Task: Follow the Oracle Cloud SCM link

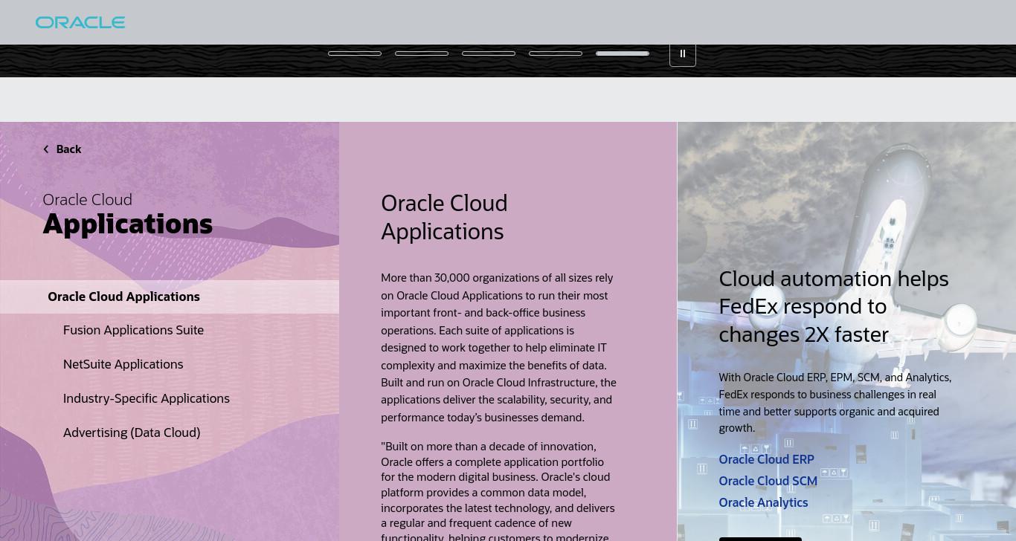Action: coord(768,481)
